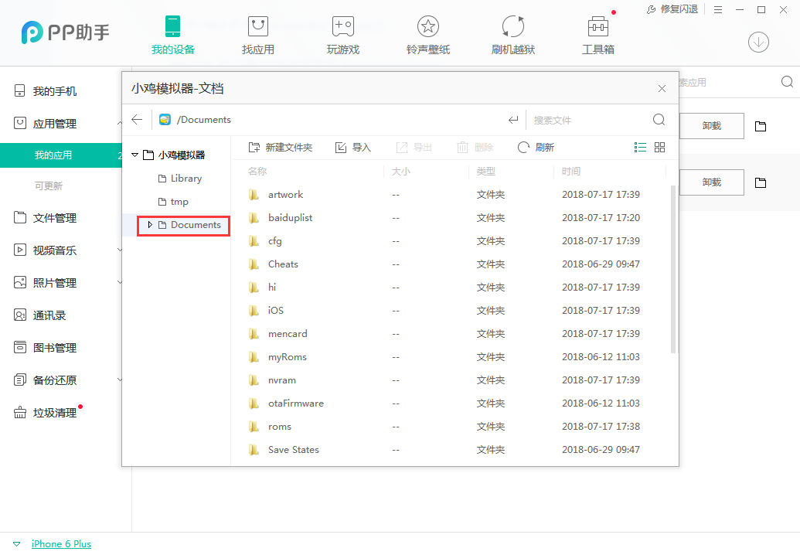Select 备份还原 in sidebar
This screenshot has height=555, width=800.
point(55,380)
